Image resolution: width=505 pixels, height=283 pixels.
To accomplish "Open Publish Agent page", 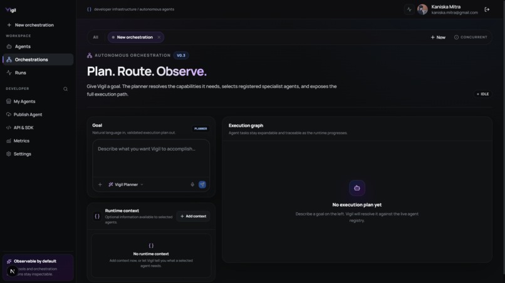I will (x=38, y=115).
